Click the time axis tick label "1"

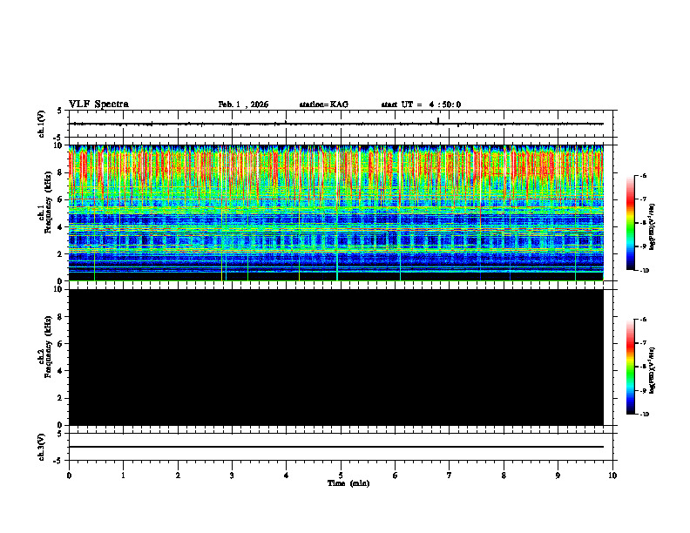(x=123, y=476)
